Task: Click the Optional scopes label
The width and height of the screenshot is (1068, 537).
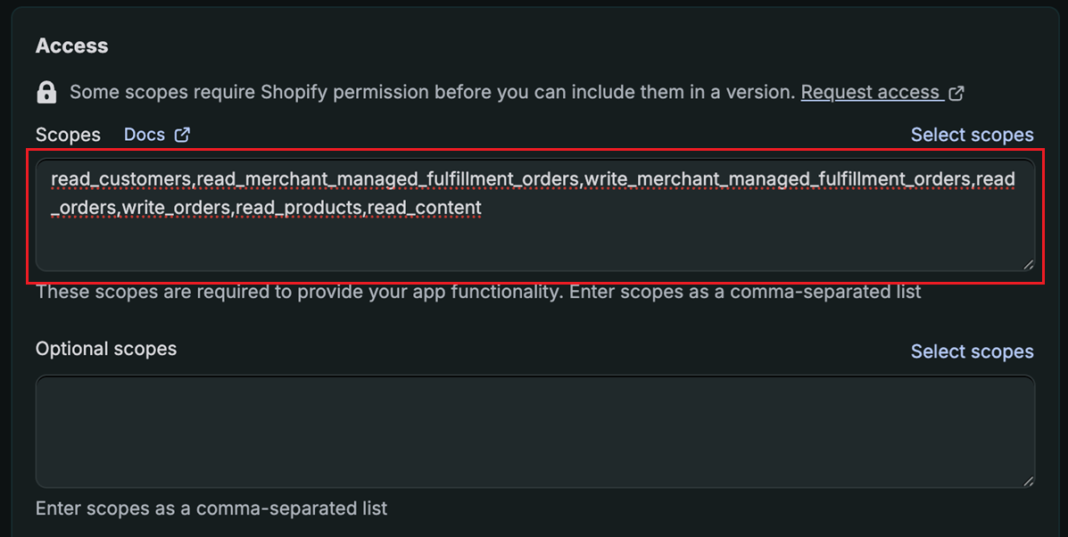Action: tap(106, 349)
